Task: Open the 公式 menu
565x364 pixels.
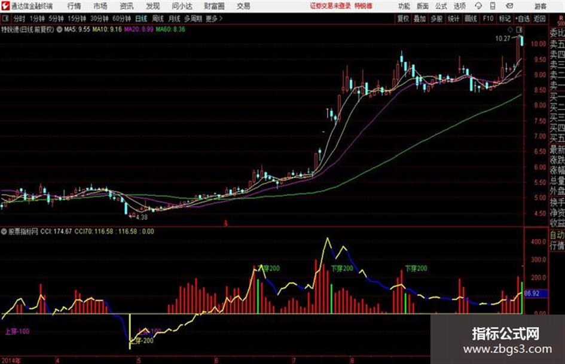Action: (x=441, y=6)
